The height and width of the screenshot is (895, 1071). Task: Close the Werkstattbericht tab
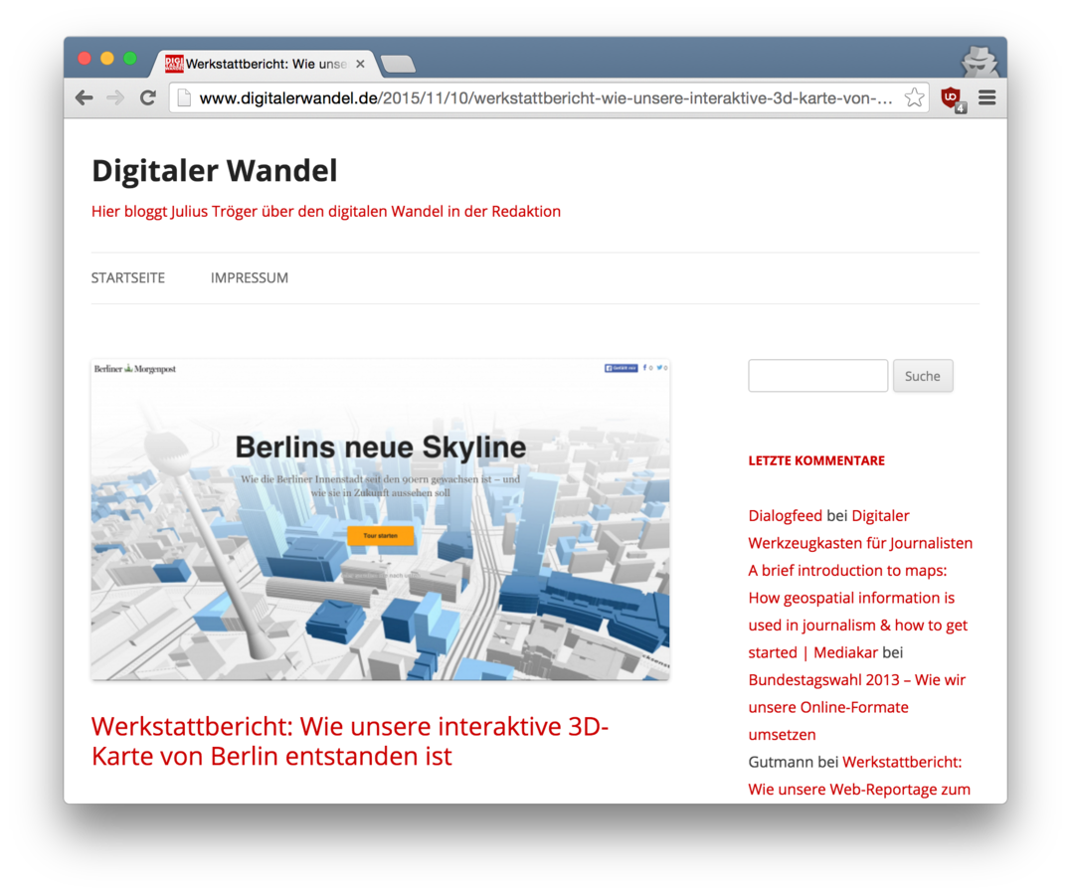(x=360, y=64)
